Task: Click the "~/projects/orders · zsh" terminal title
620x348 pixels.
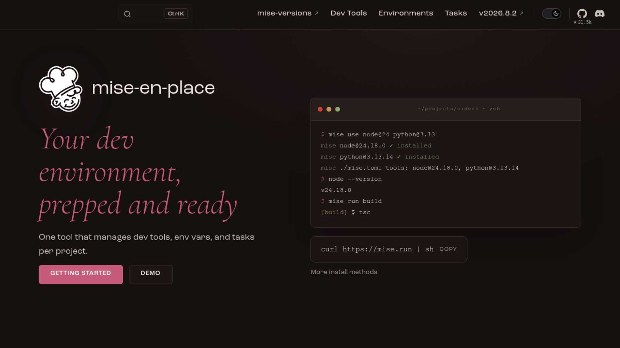Action: 459,109
